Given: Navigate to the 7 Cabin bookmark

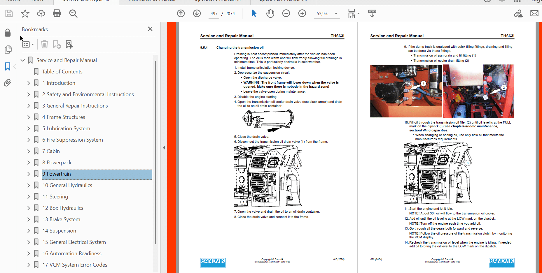Looking at the screenshot, I should 51,151.
